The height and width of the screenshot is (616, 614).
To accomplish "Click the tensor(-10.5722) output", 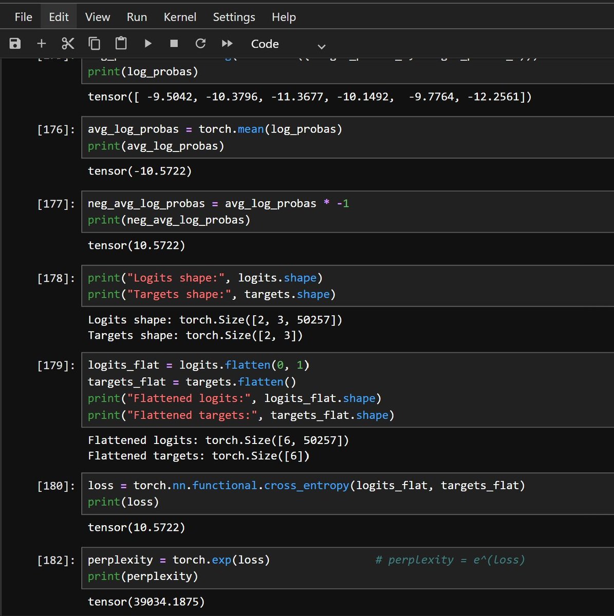I will [140, 171].
